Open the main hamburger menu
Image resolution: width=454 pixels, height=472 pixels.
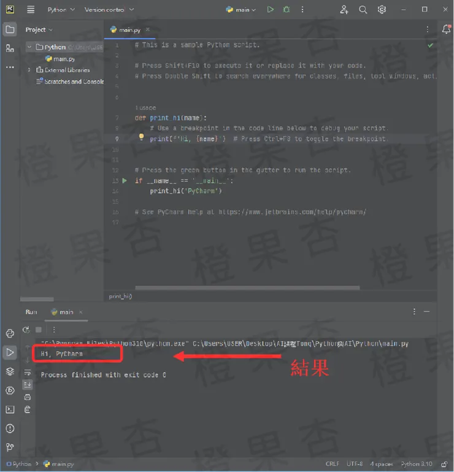(31, 10)
